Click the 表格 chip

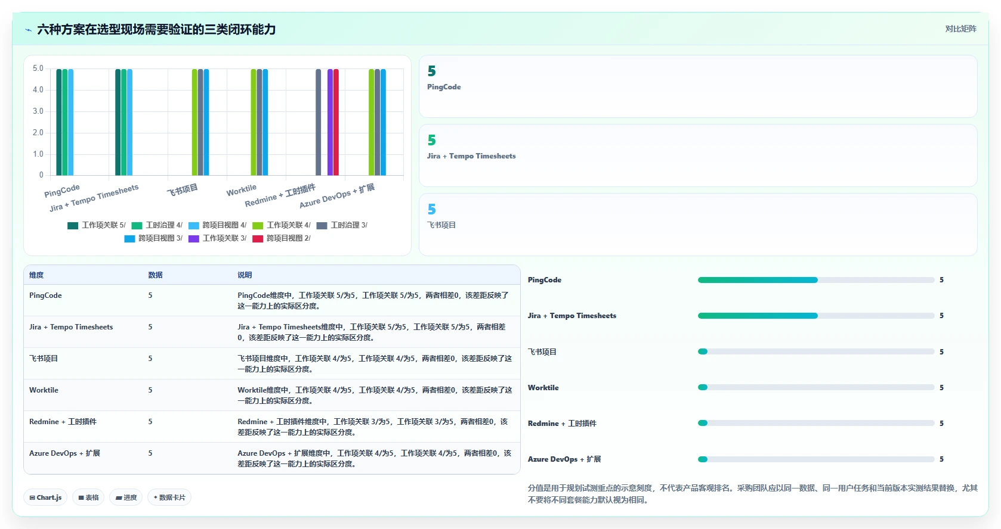(x=88, y=497)
